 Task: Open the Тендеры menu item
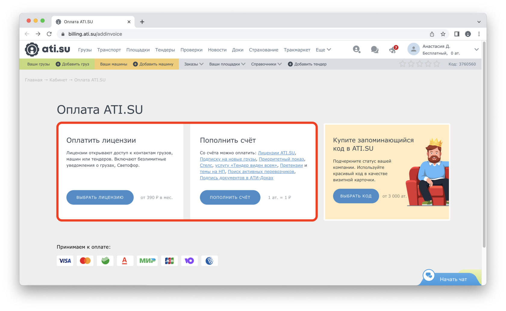pyautogui.click(x=165, y=50)
